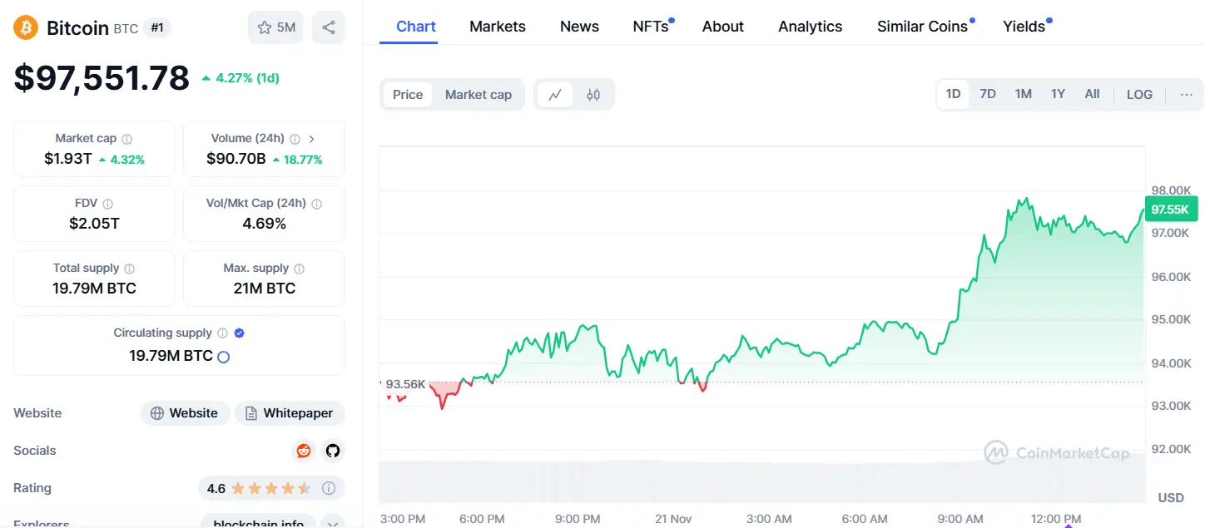Toggle LOG scale on chart
The height and width of the screenshot is (528, 1205).
pyautogui.click(x=1139, y=94)
